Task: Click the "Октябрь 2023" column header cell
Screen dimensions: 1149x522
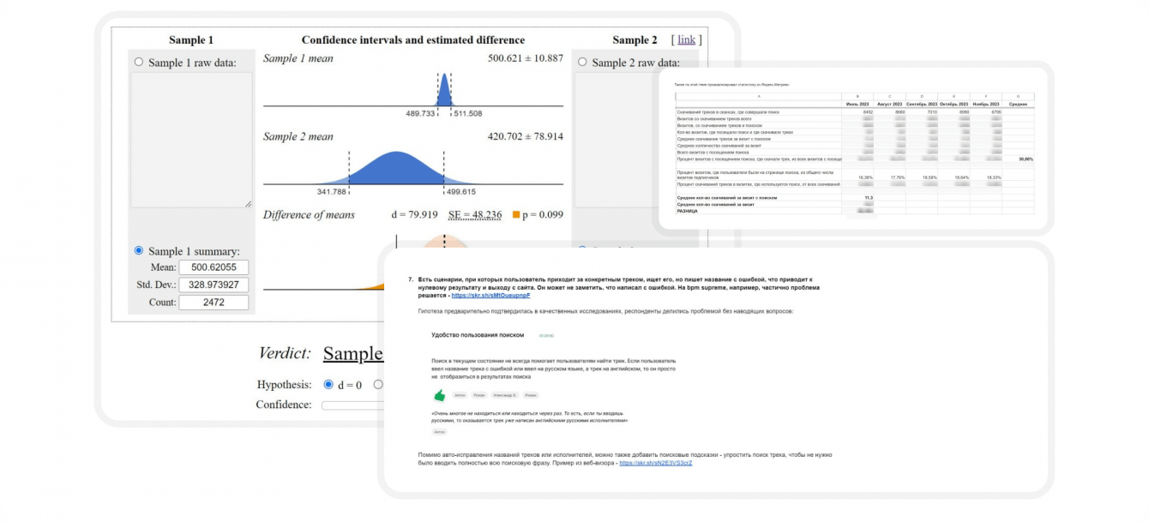Action: pos(954,104)
